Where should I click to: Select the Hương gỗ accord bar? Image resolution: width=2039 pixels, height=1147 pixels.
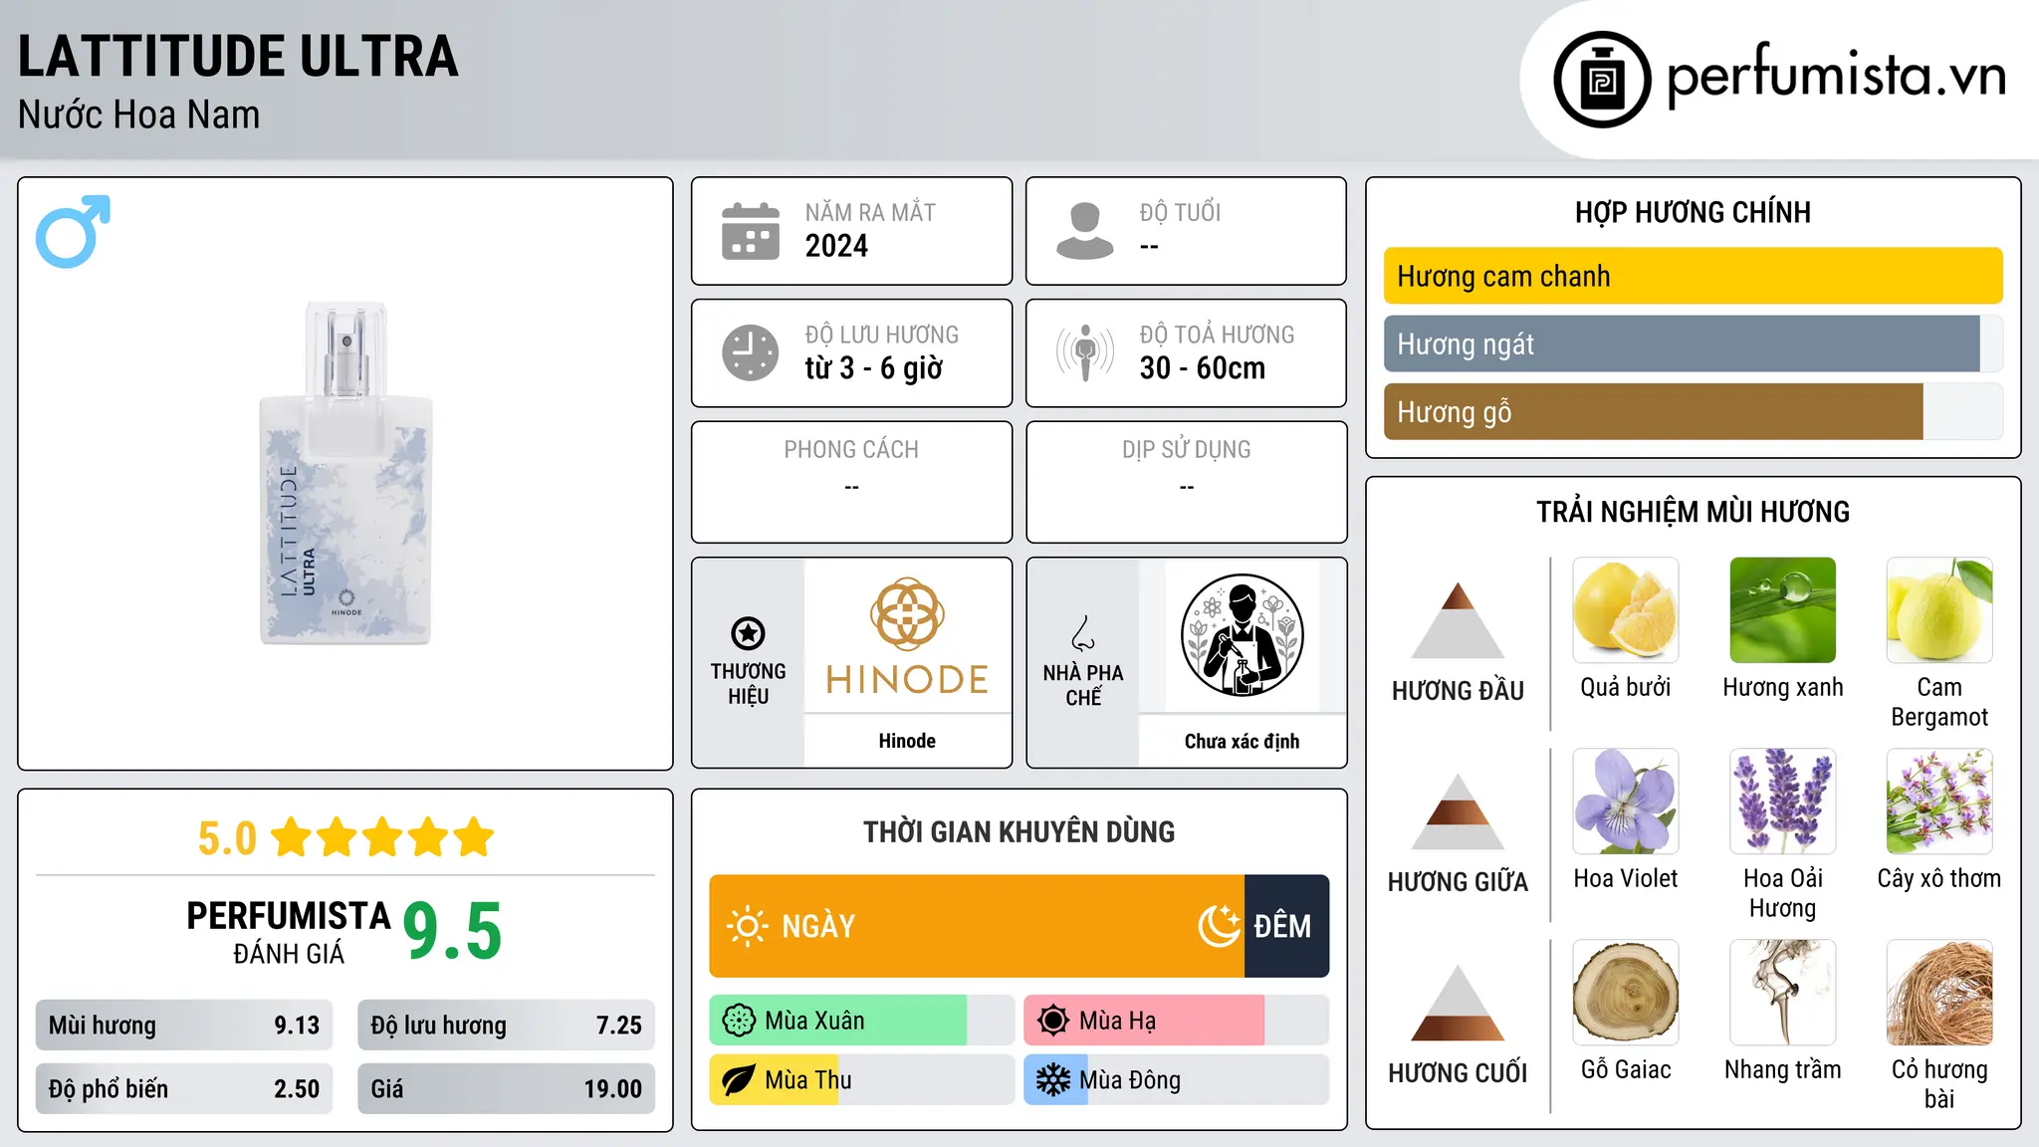[1693, 411]
